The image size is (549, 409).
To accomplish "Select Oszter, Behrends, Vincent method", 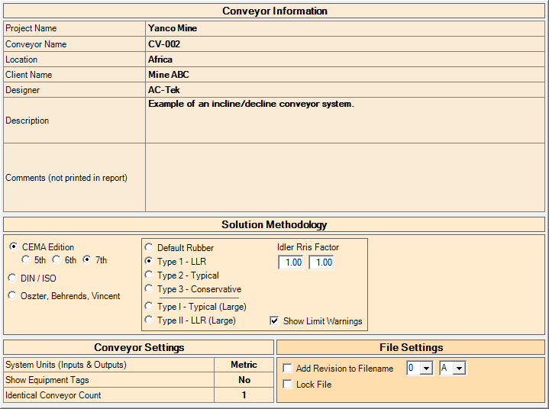I will tap(14, 296).
